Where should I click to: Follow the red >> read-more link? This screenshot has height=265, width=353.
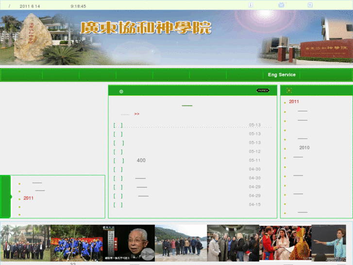(x=136, y=114)
